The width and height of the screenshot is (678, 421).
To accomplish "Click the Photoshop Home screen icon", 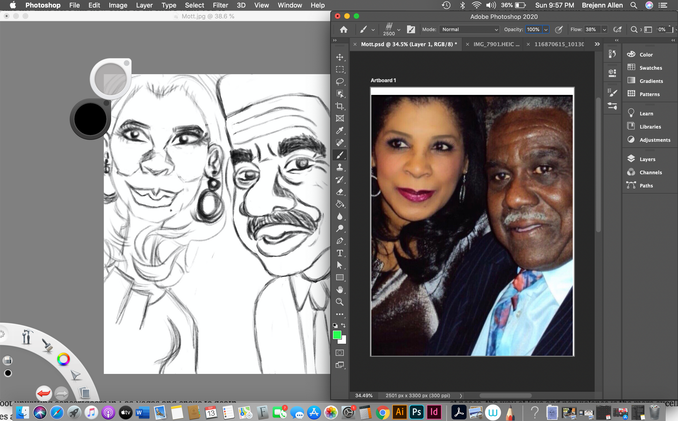I will [344, 29].
